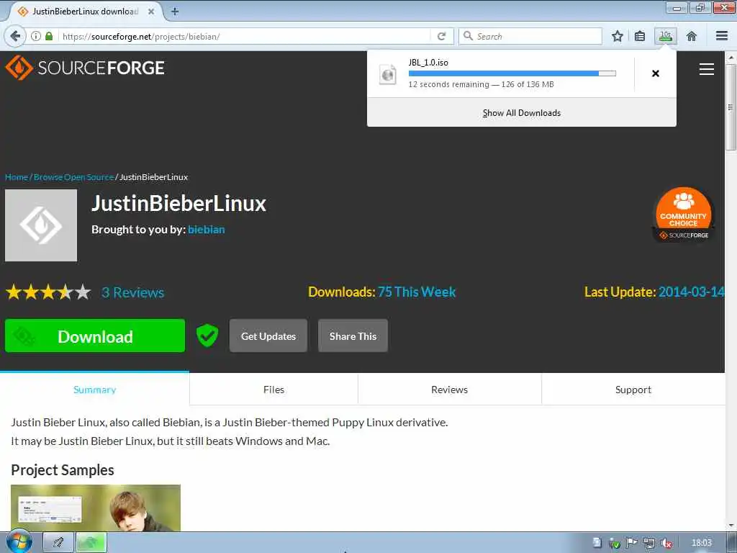Click the green padlock security icon
Viewport: 737px width, 553px height.
49,36
